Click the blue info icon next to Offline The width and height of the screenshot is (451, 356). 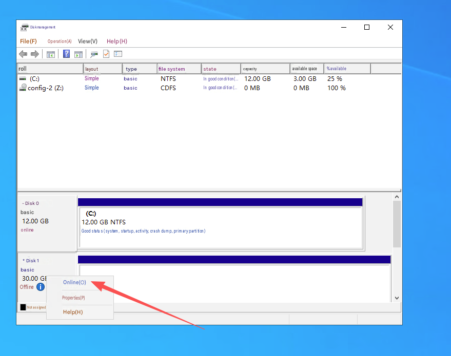click(x=41, y=287)
